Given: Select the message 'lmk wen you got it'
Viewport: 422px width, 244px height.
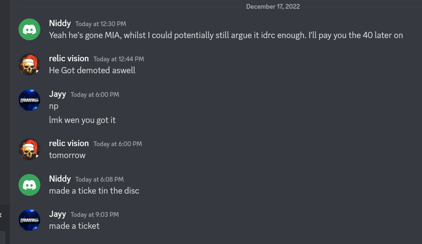Looking at the screenshot, I should [x=82, y=120].
